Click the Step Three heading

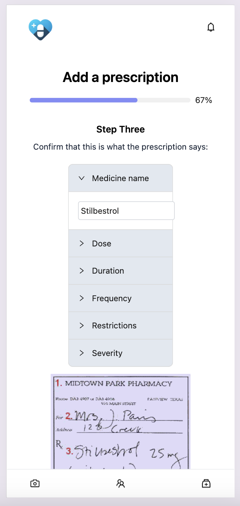pos(120,129)
